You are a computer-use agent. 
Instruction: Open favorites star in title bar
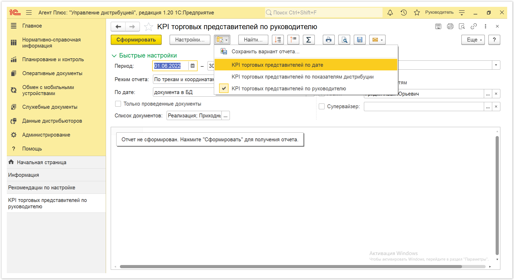tap(417, 12)
